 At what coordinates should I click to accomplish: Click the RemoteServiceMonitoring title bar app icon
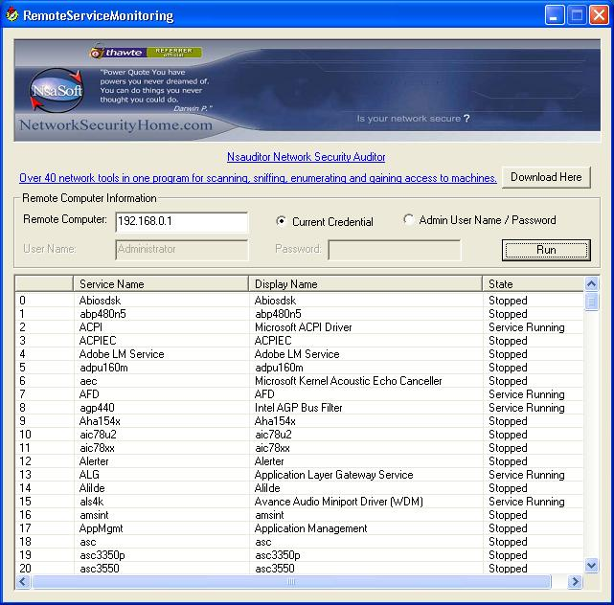point(11,15)
